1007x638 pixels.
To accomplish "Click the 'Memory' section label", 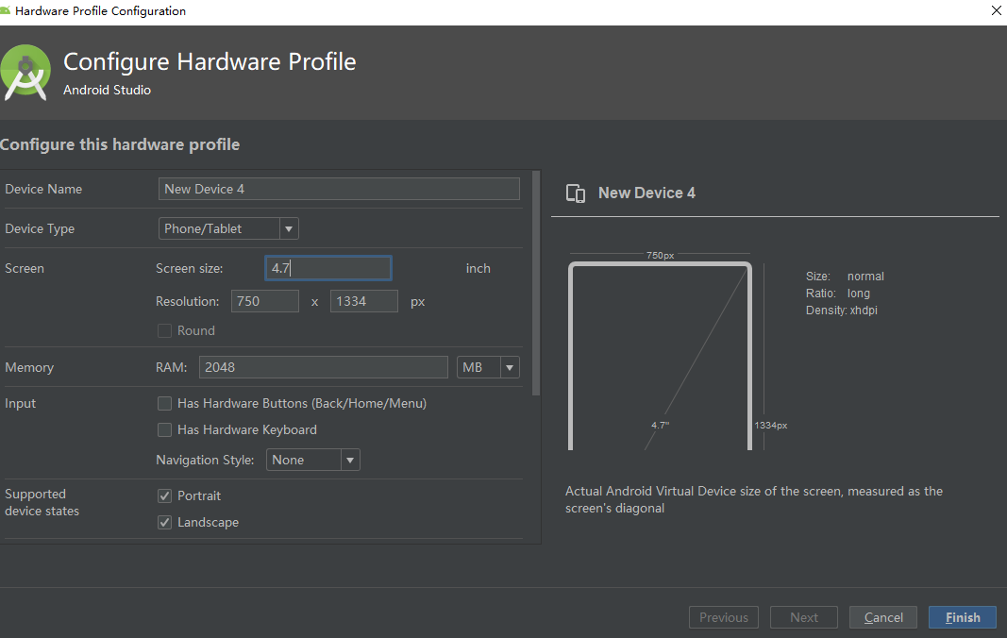I will [x=29, y=367].
